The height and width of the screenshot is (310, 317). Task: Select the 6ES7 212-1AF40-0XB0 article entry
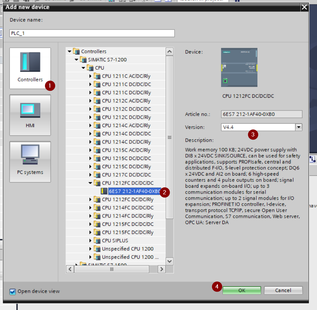[135, 191]
